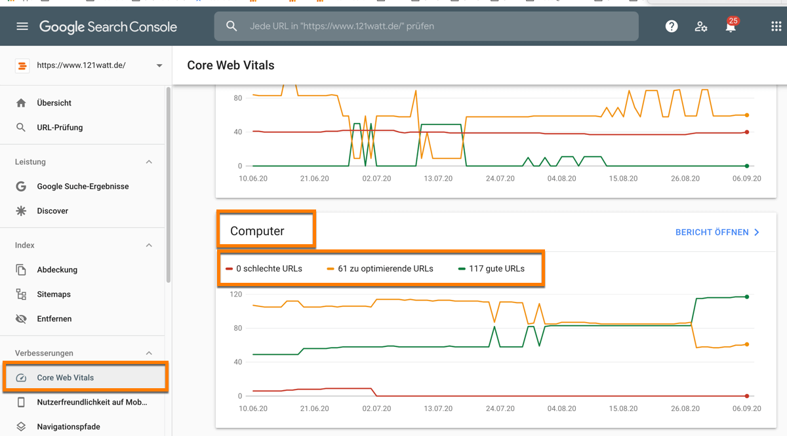
Task: Collapse the Index section
Action: [x=149, y=245]
